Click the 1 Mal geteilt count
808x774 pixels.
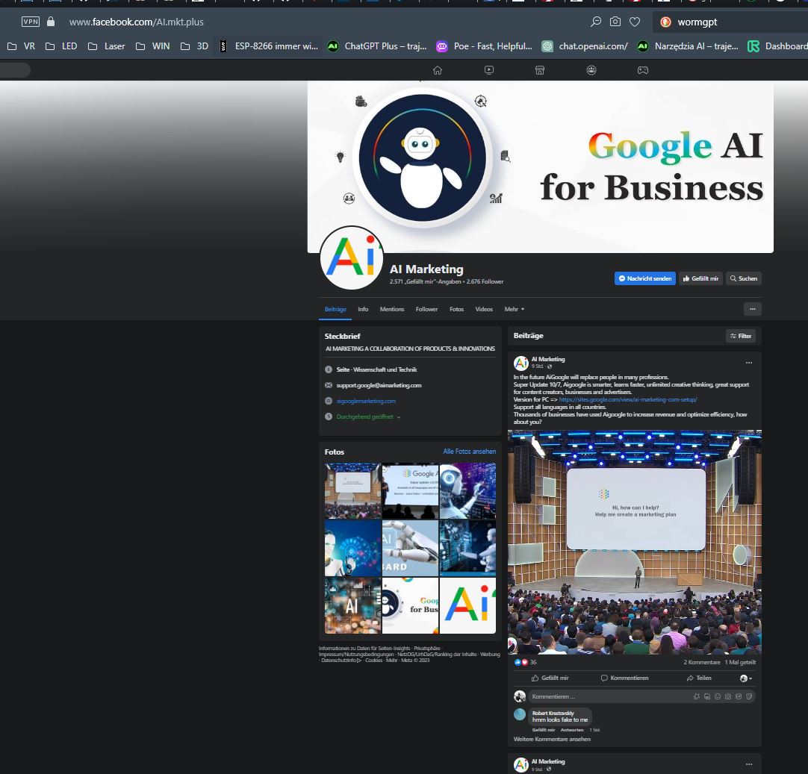tap(740, 662)
